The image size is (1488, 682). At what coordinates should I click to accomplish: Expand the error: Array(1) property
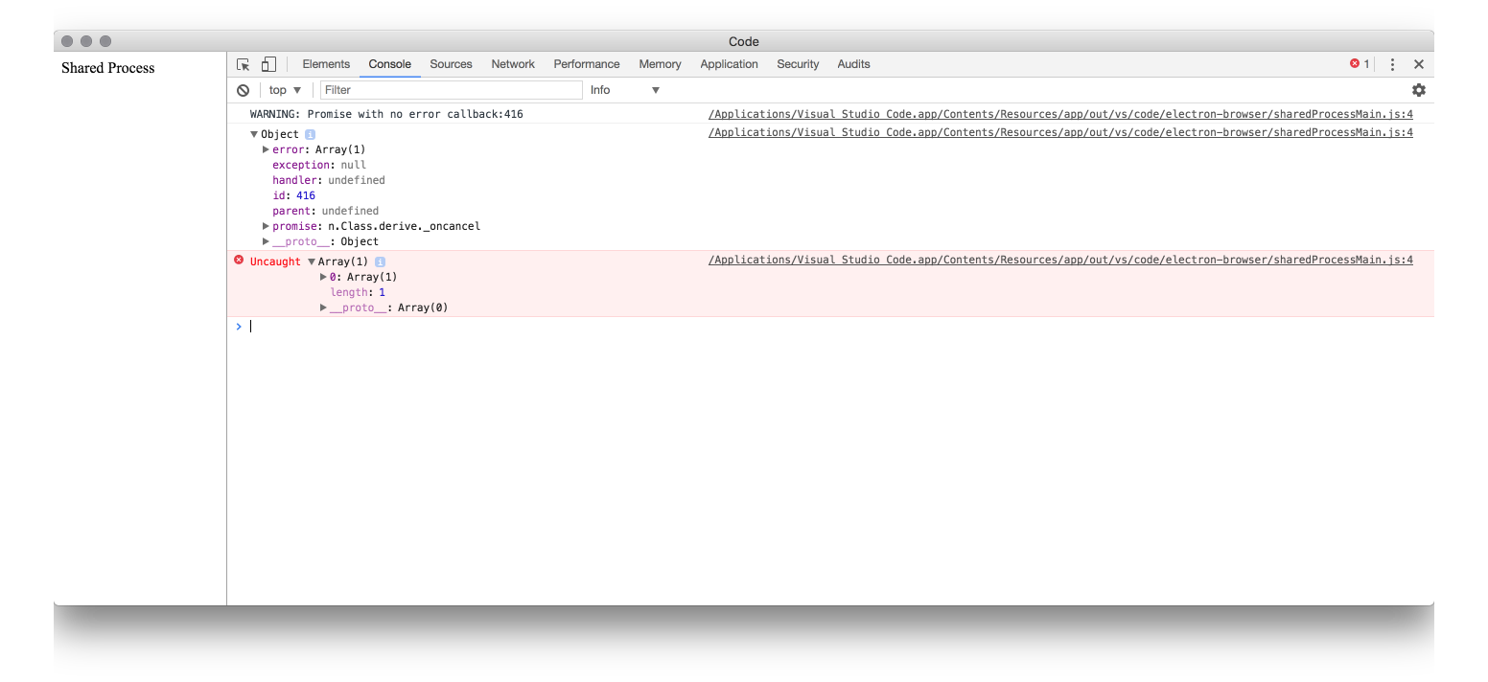point(266,148)
